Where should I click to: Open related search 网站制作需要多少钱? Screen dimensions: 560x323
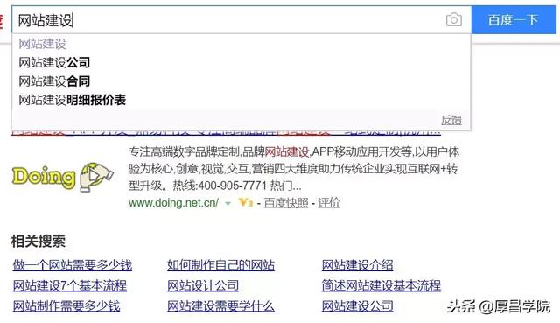pos(66,306)
